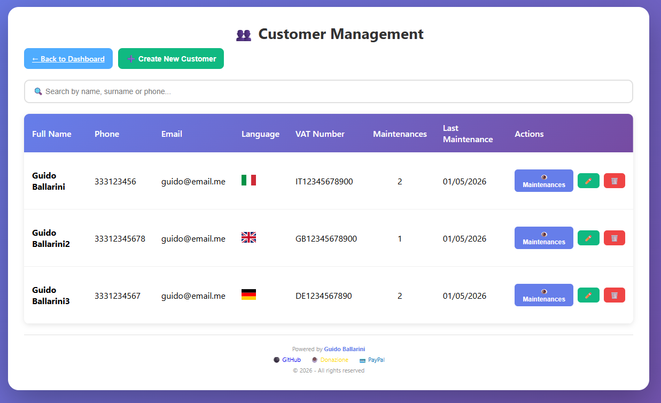Screen dimensions: 661x403
Task: Click the Italian flag for Guido Ballarini
Action: pos(249,181)
